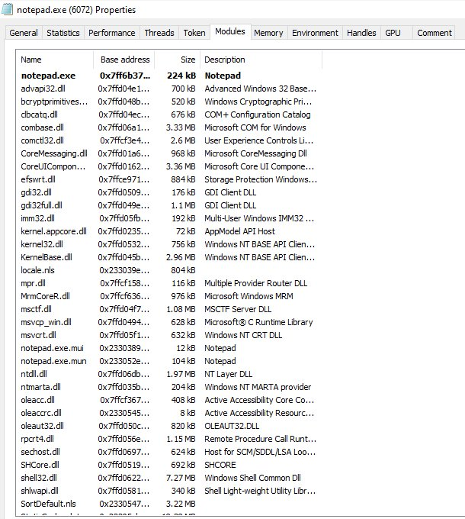Open the Token tab

[x=194, y=33]
